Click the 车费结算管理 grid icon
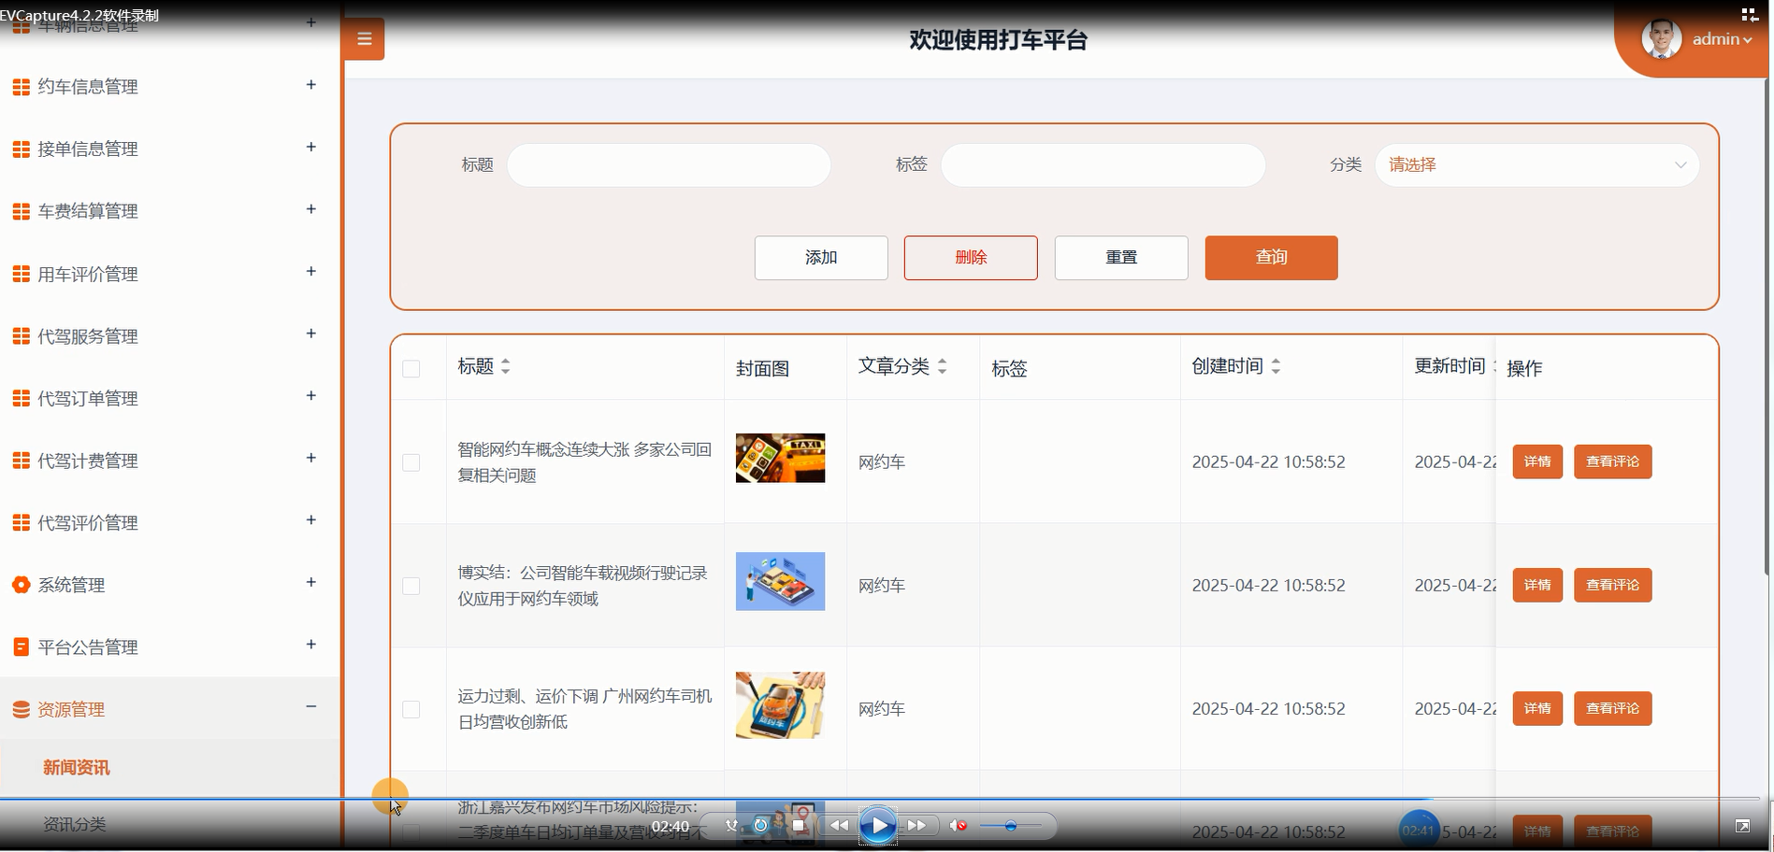The height and width of the screenshot is (852, 1774). [x=21, y=211]
